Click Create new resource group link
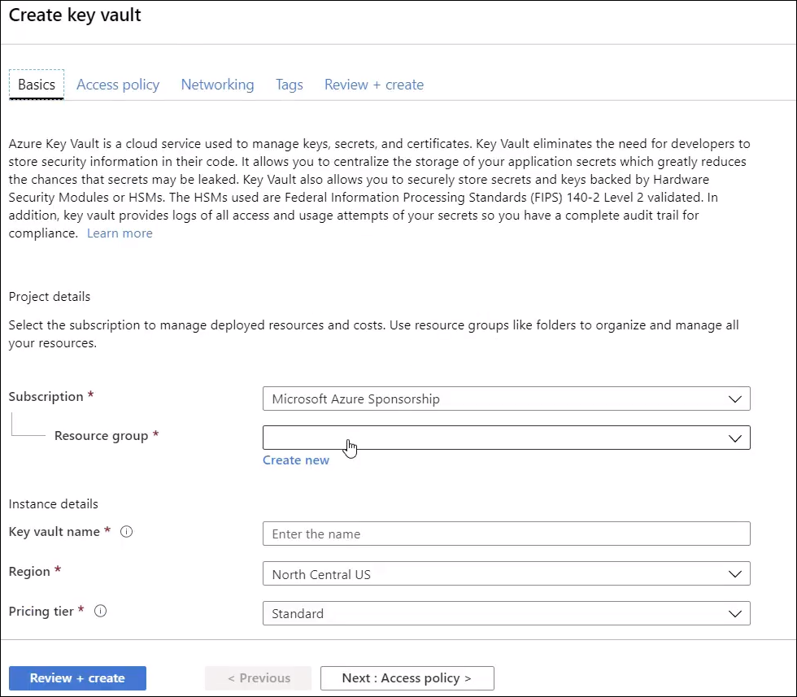This screenshot has width=797, height=697. pyautogui.click(x=296, y=460)
